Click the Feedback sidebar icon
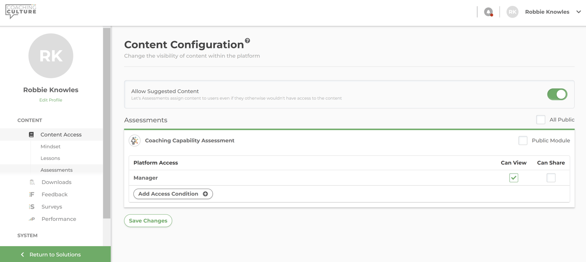The image size is (586, 262). [x=32, y=195]
